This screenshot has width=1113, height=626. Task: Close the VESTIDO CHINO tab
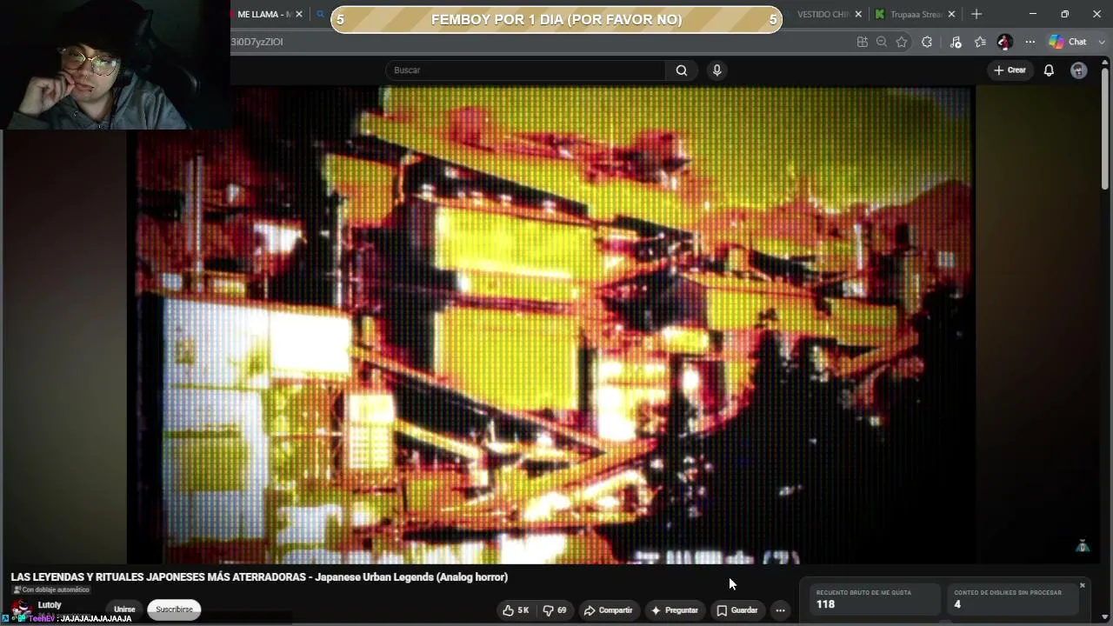coord(859,14)
